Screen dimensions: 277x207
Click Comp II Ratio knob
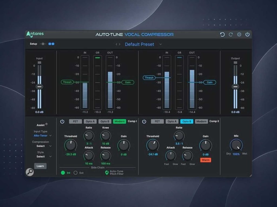179,136
